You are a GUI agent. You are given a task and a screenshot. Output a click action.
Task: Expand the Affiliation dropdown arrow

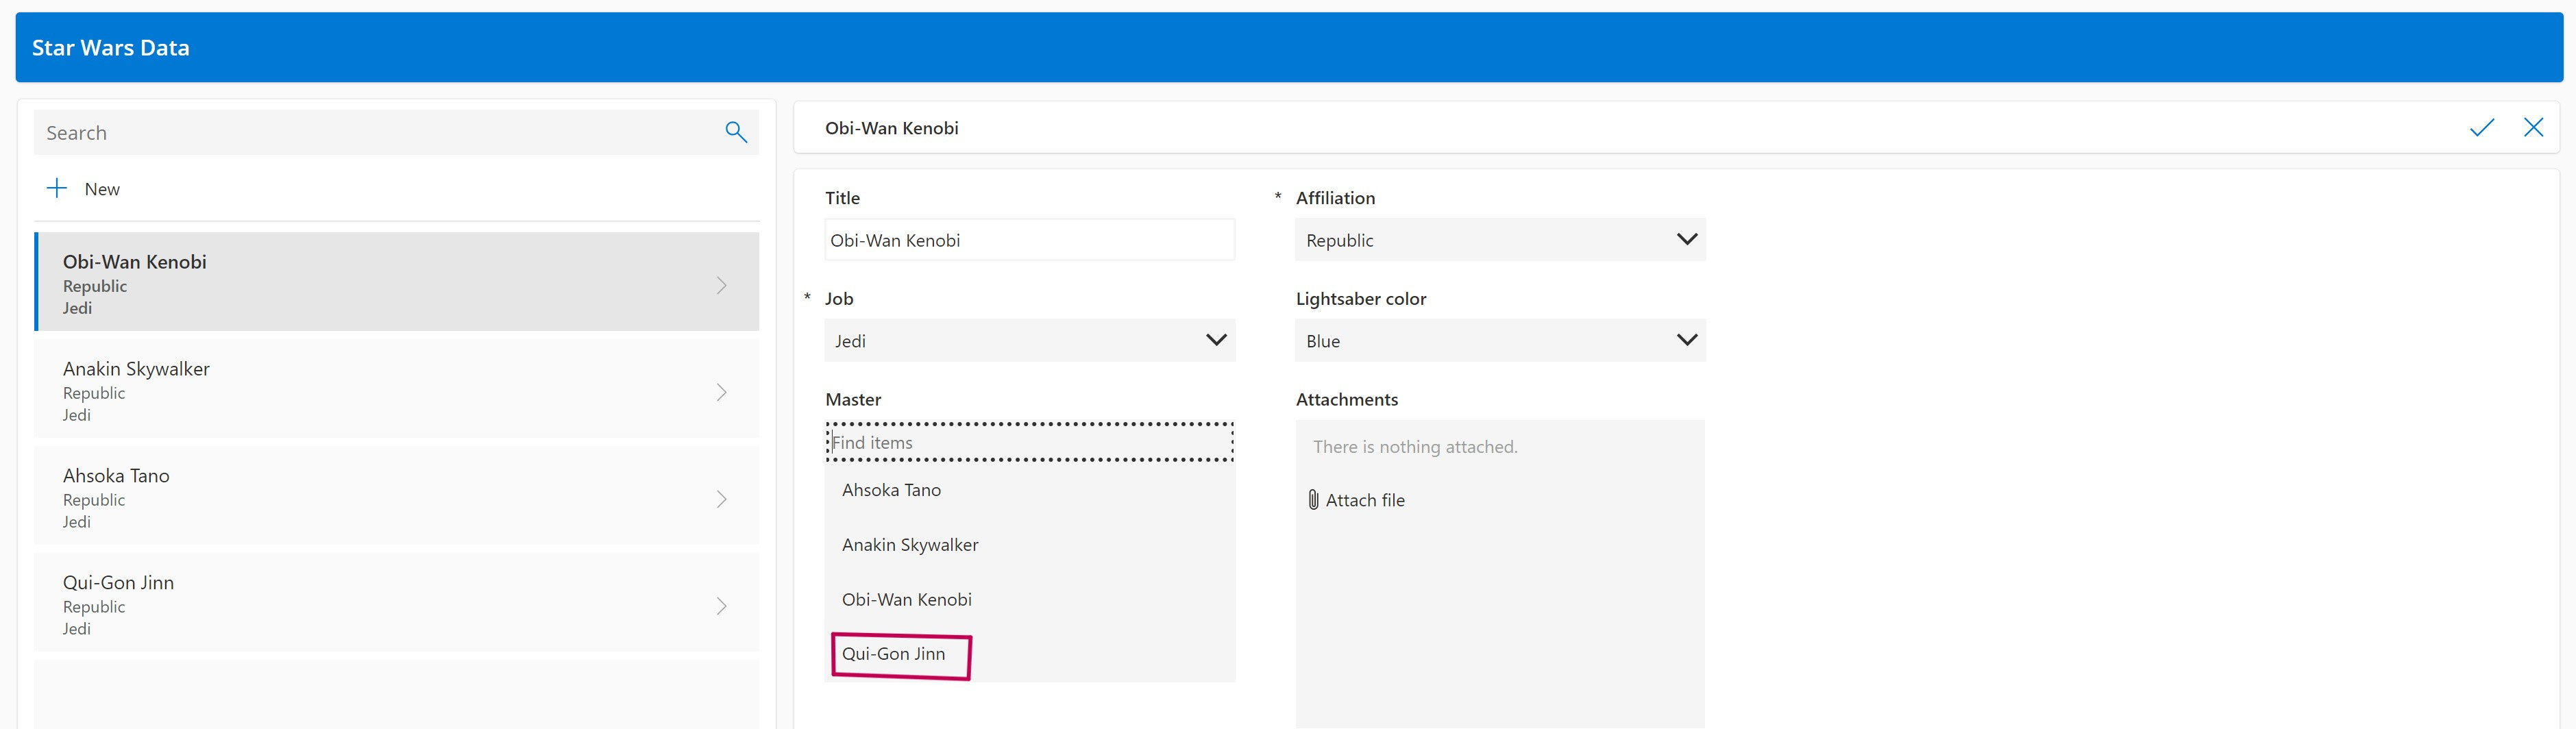click(1686, 239)
